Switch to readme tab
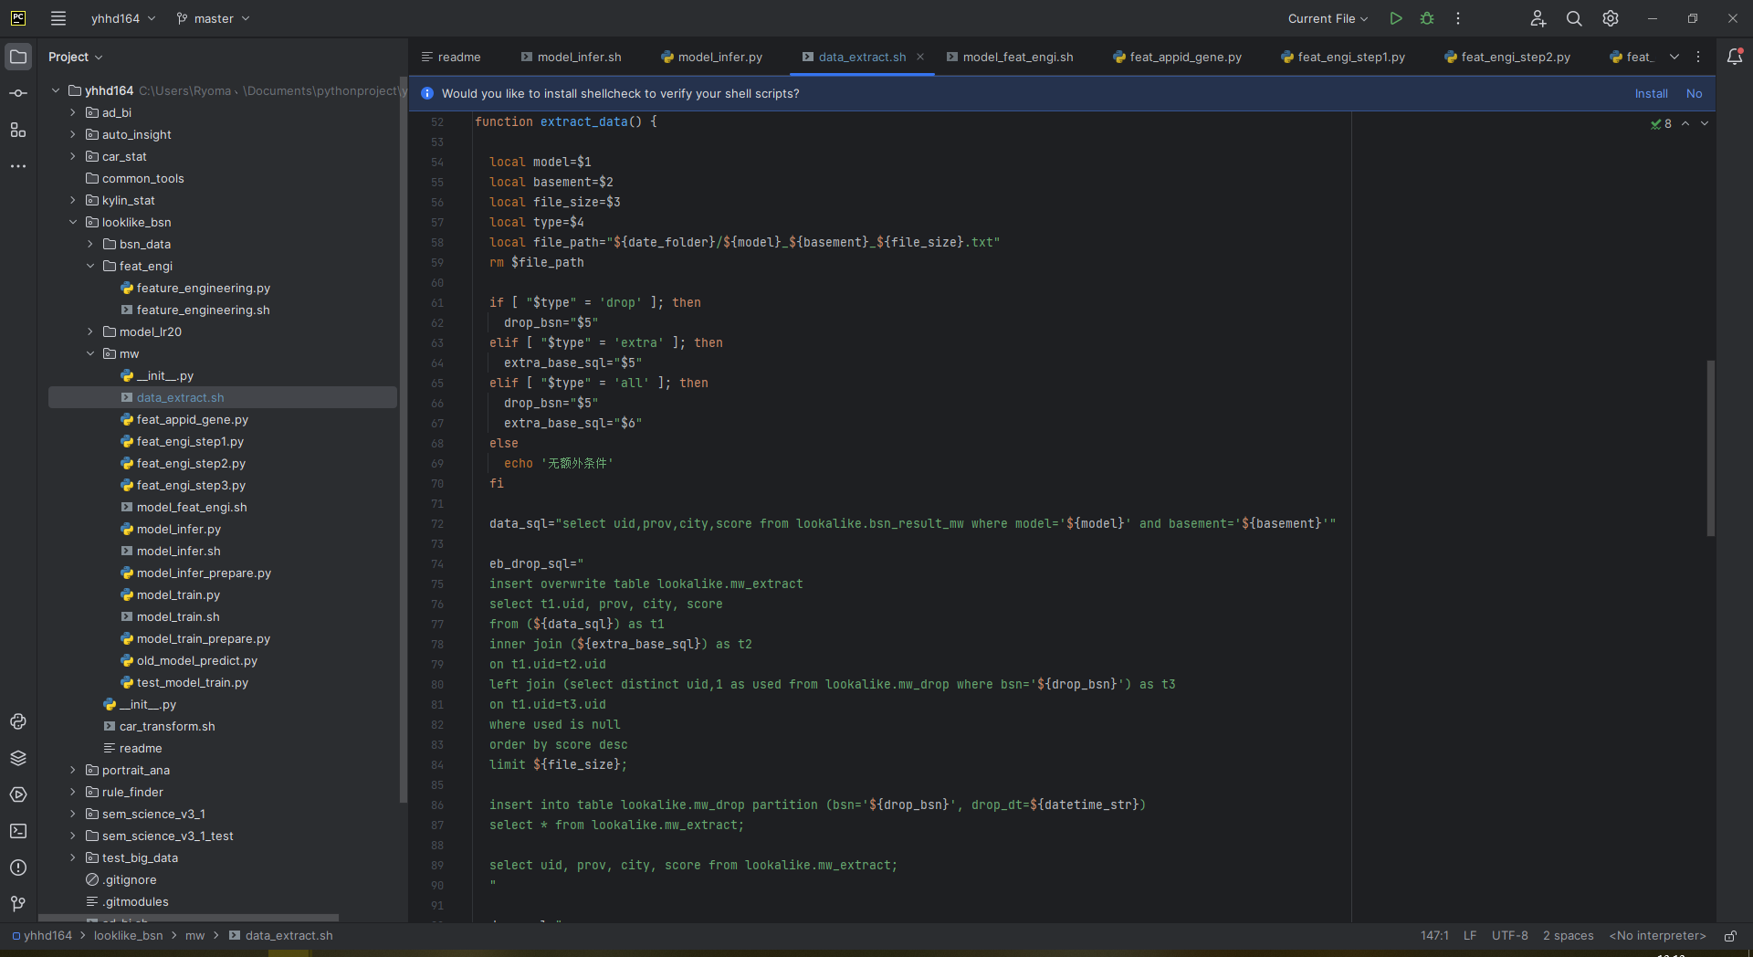1753x957 pixels. [x=451, y=57]
